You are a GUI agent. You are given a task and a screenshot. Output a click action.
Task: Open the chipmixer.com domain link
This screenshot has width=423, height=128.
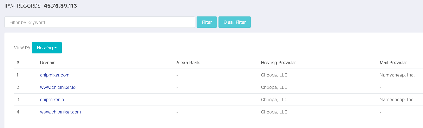pos(55,75)
